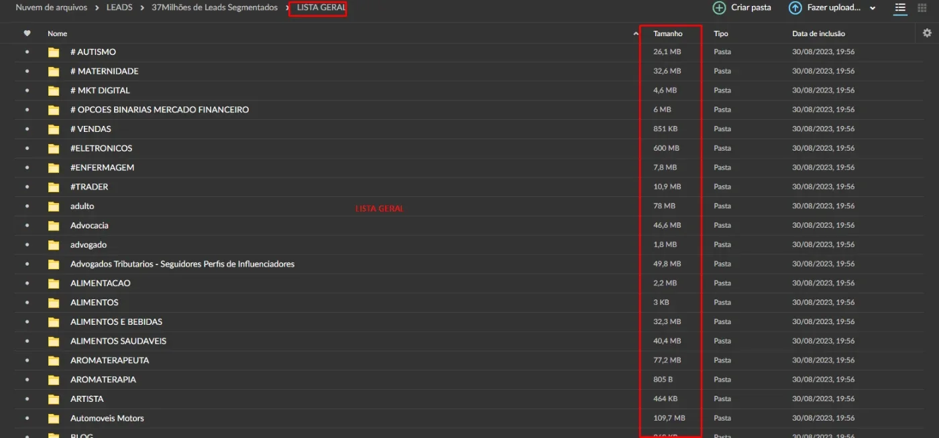Sort by Nome column

pyautogui.click(x=58, y=33)
